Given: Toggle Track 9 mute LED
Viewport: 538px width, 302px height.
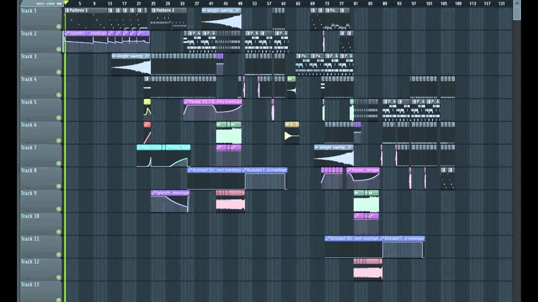Looking at the screenshot, I should tap(59, 209).
